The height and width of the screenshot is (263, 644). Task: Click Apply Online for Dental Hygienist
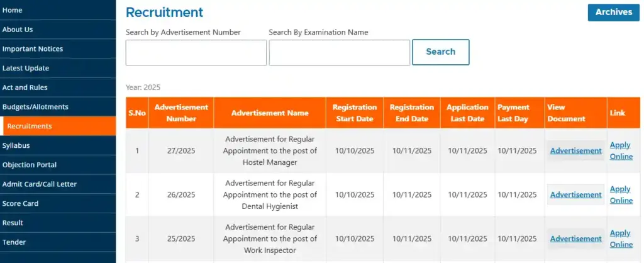coord(621,194)
